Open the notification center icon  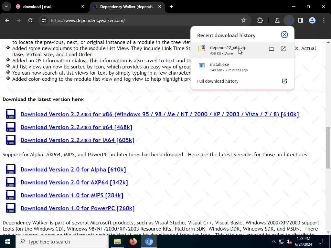point(320,242)
